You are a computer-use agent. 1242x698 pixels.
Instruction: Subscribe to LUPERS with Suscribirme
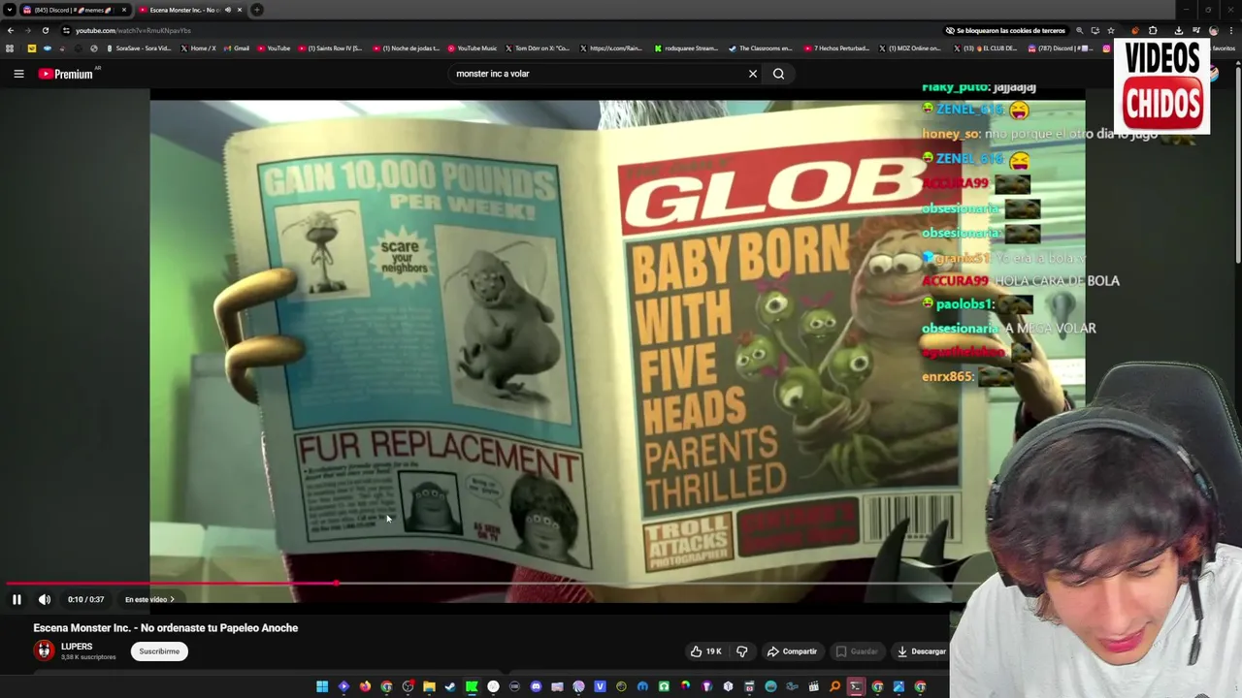coord(159,651)
